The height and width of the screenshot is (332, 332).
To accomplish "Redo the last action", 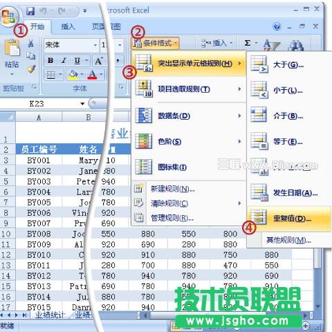I will pos(62,10).
